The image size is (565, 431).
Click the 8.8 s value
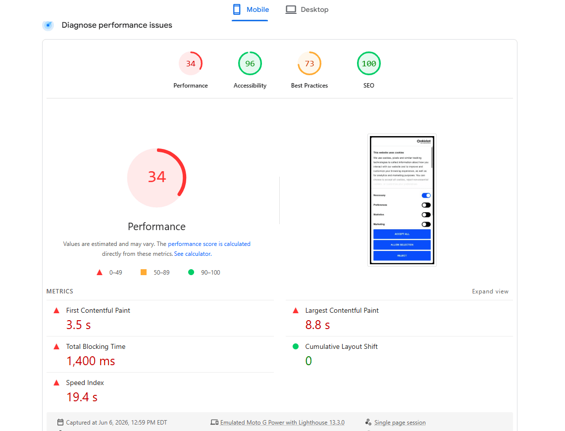317,325
